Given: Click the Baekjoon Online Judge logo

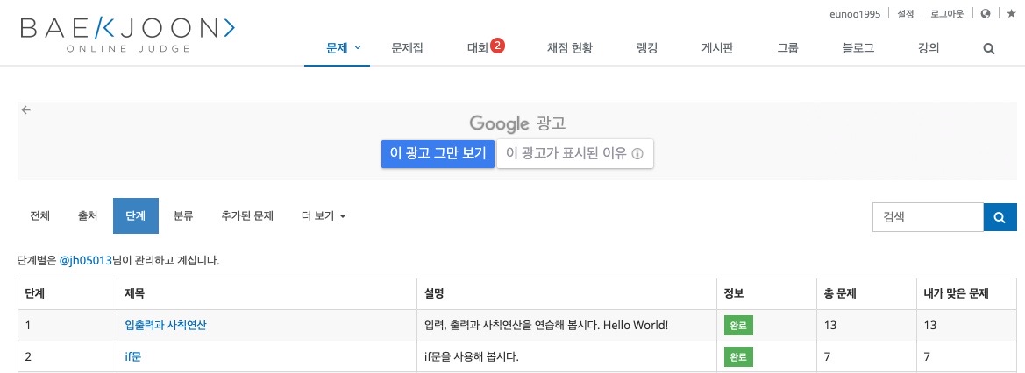Looking at the screenshot, I should point(127,35).
